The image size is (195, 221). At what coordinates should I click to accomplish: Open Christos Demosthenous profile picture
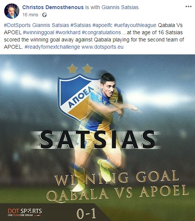pos(12,11)
